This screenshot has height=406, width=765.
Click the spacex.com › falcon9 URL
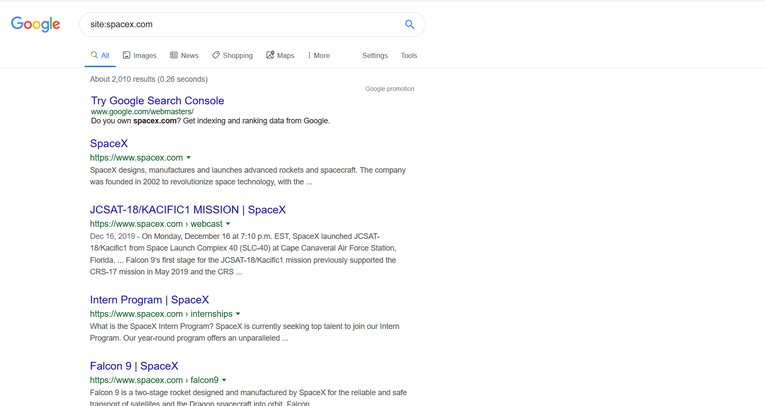(154, 380)
